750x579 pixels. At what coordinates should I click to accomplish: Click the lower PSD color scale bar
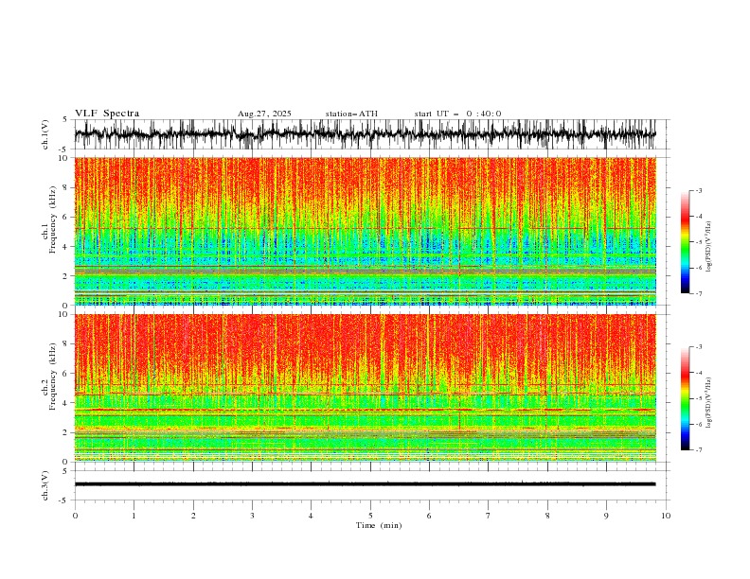(686, 398)
